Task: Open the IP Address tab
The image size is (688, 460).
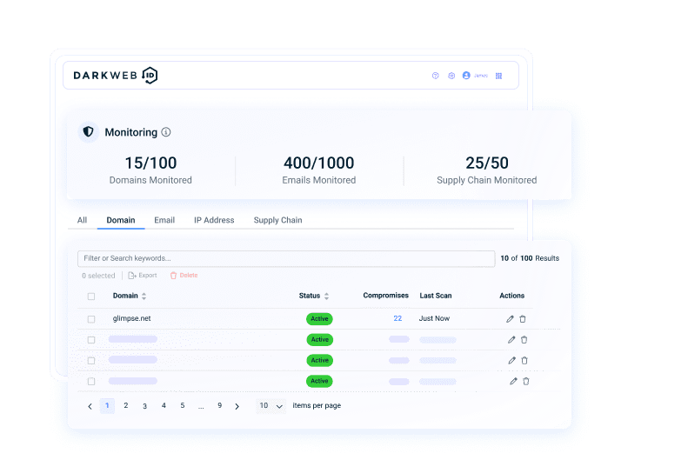Action: 214,220
